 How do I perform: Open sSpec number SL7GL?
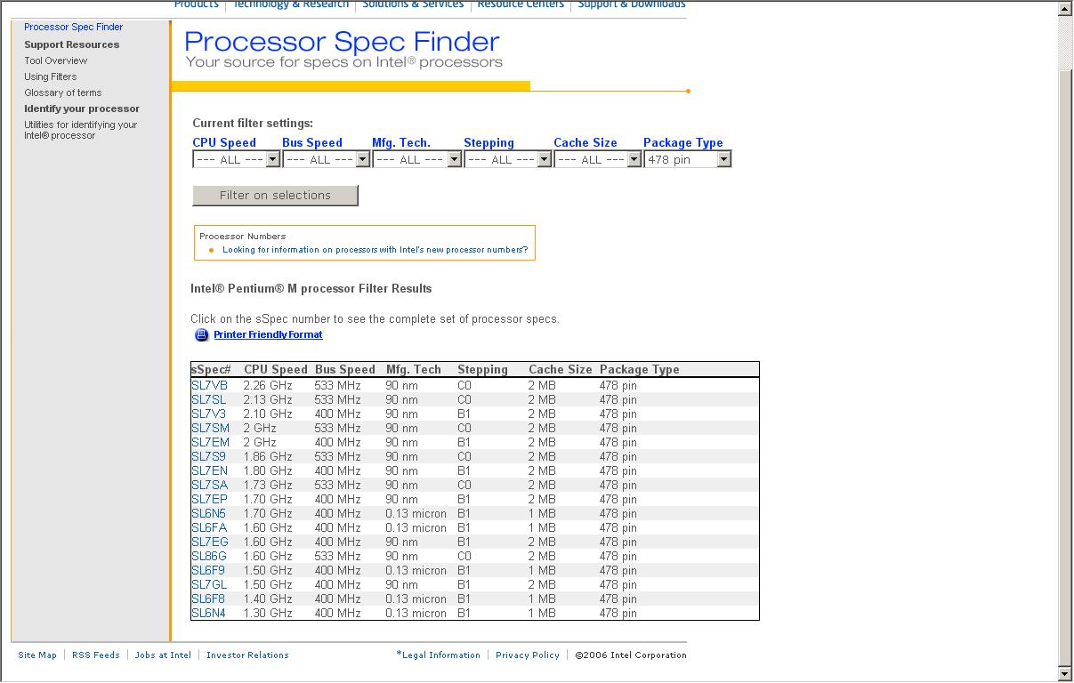pyautogui.click(x=209, y=585)
